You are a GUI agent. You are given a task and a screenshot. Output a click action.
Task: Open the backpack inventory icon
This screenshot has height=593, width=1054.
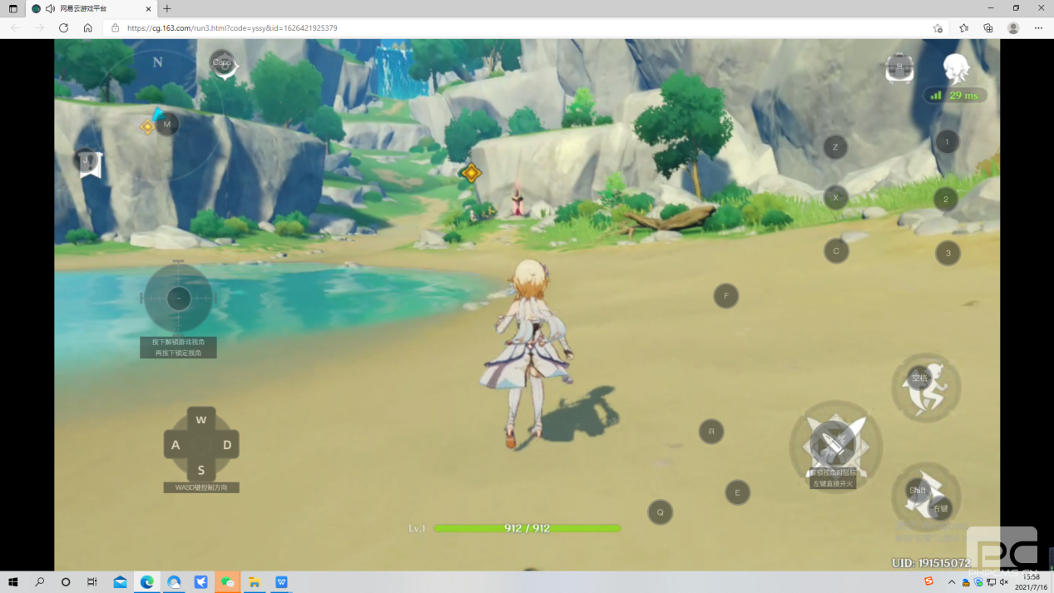coord(899,68)
